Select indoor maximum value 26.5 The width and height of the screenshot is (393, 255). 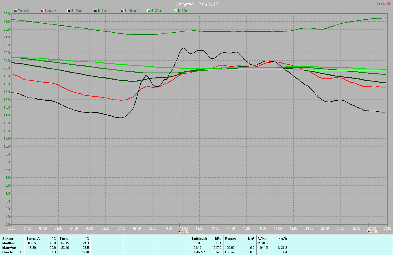pos(86,248)
